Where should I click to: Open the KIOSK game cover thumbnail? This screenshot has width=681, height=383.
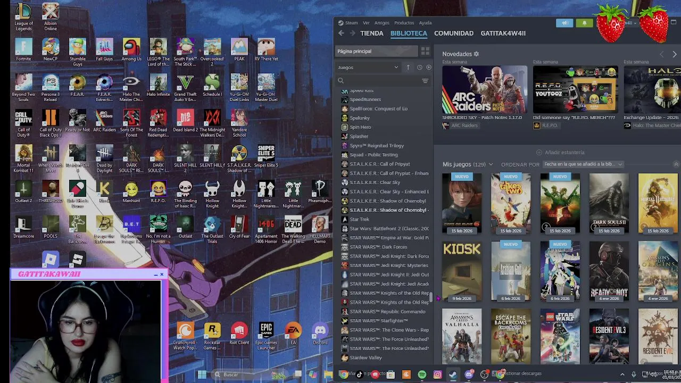pos(461,270)
